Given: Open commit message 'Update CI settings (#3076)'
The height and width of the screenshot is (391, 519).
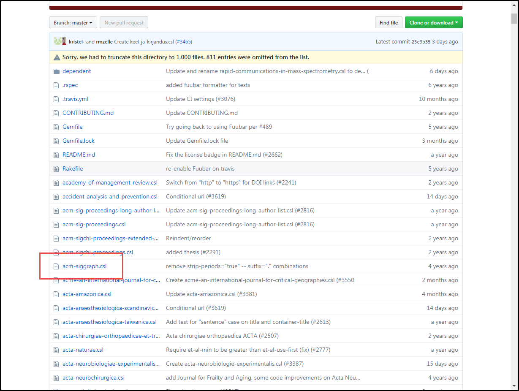Looking at the screenshot, I should click(201, 99).
